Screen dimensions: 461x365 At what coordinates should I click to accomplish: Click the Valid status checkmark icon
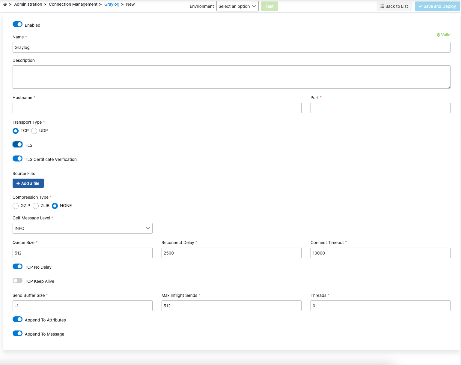coord(438,35)
